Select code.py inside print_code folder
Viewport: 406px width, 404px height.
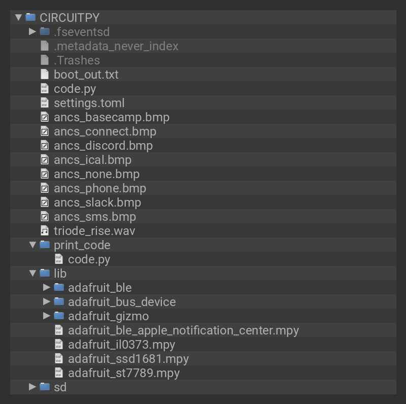[89, 259]
